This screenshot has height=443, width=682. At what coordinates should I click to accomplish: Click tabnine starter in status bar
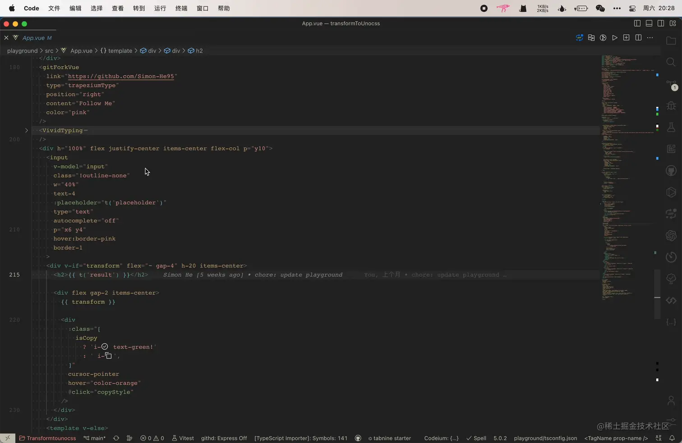pyautogui.click(x=390, y=438)
